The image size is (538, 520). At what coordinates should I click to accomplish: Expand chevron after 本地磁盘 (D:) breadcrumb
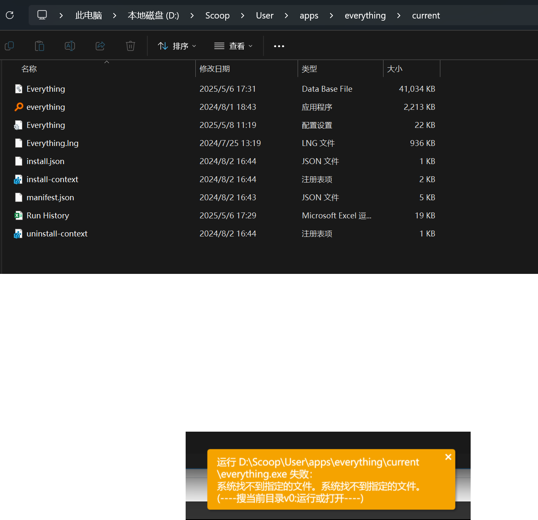click(192, 16)
